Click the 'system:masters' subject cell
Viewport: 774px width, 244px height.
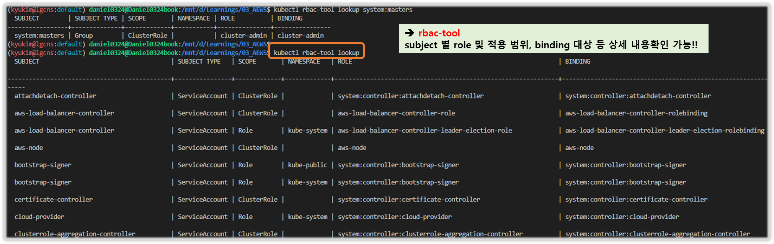[x=39, y=35]
